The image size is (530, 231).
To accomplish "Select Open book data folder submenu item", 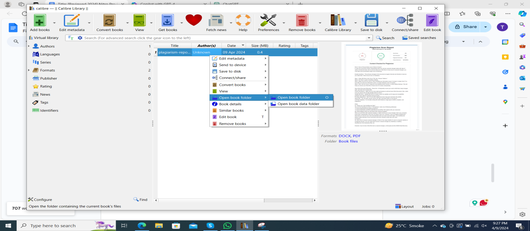I will [298, 104].
